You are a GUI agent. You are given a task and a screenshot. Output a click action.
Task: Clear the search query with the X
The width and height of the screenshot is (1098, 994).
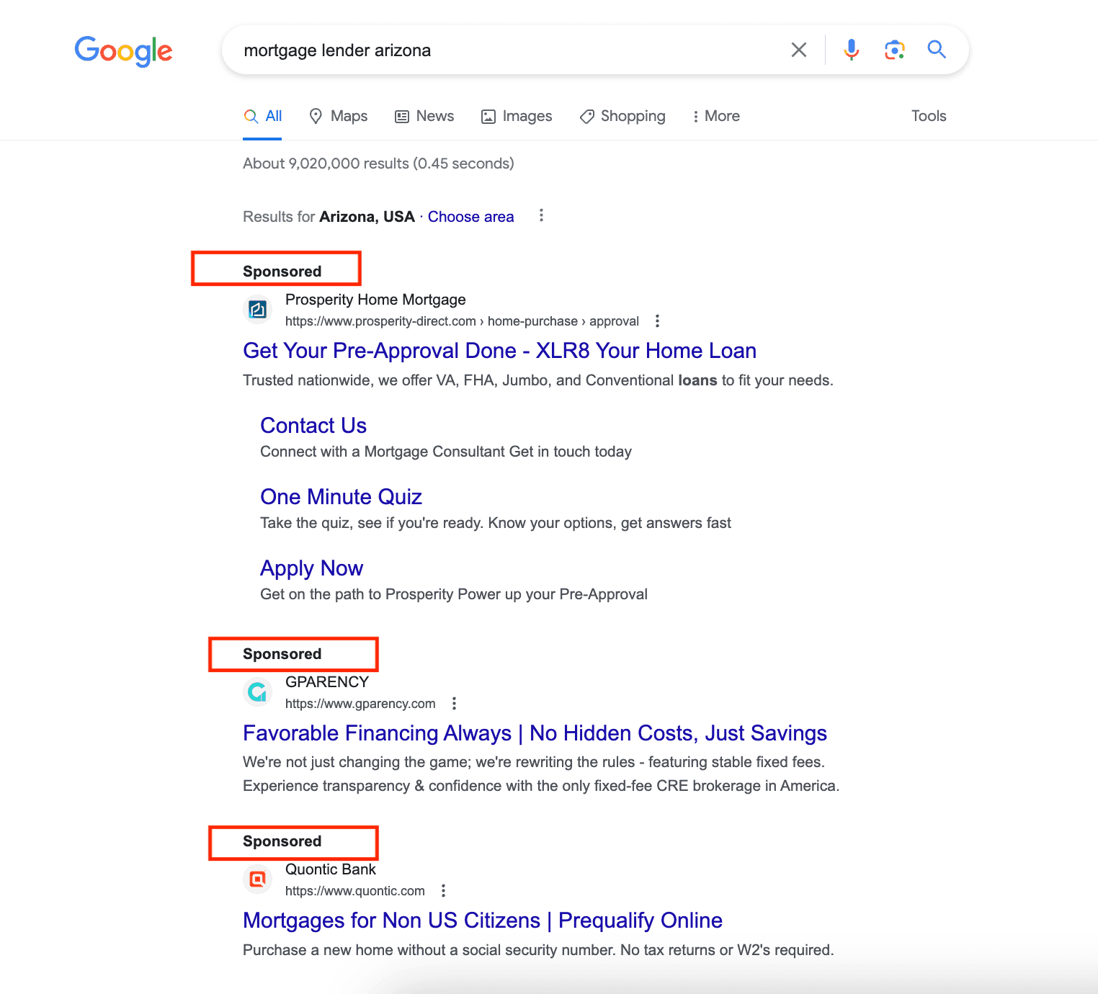click(x=798, y=50)
